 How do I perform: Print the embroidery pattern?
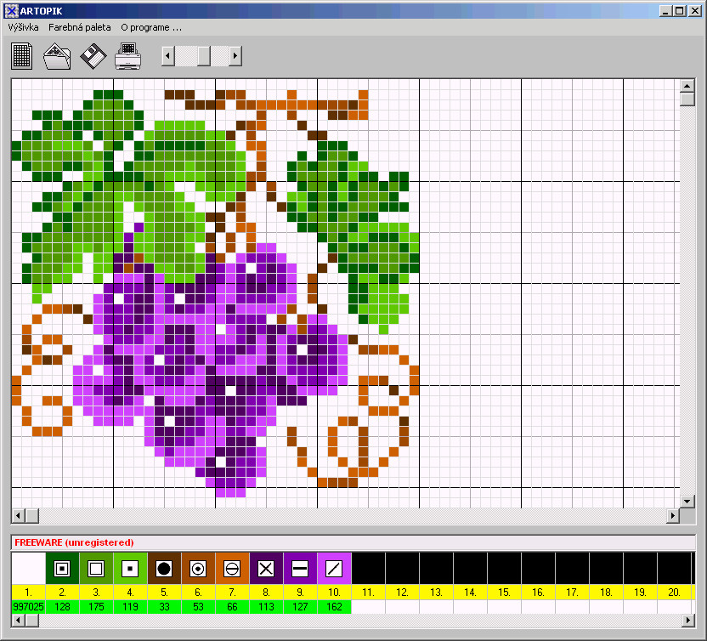[x=128, y=56]
